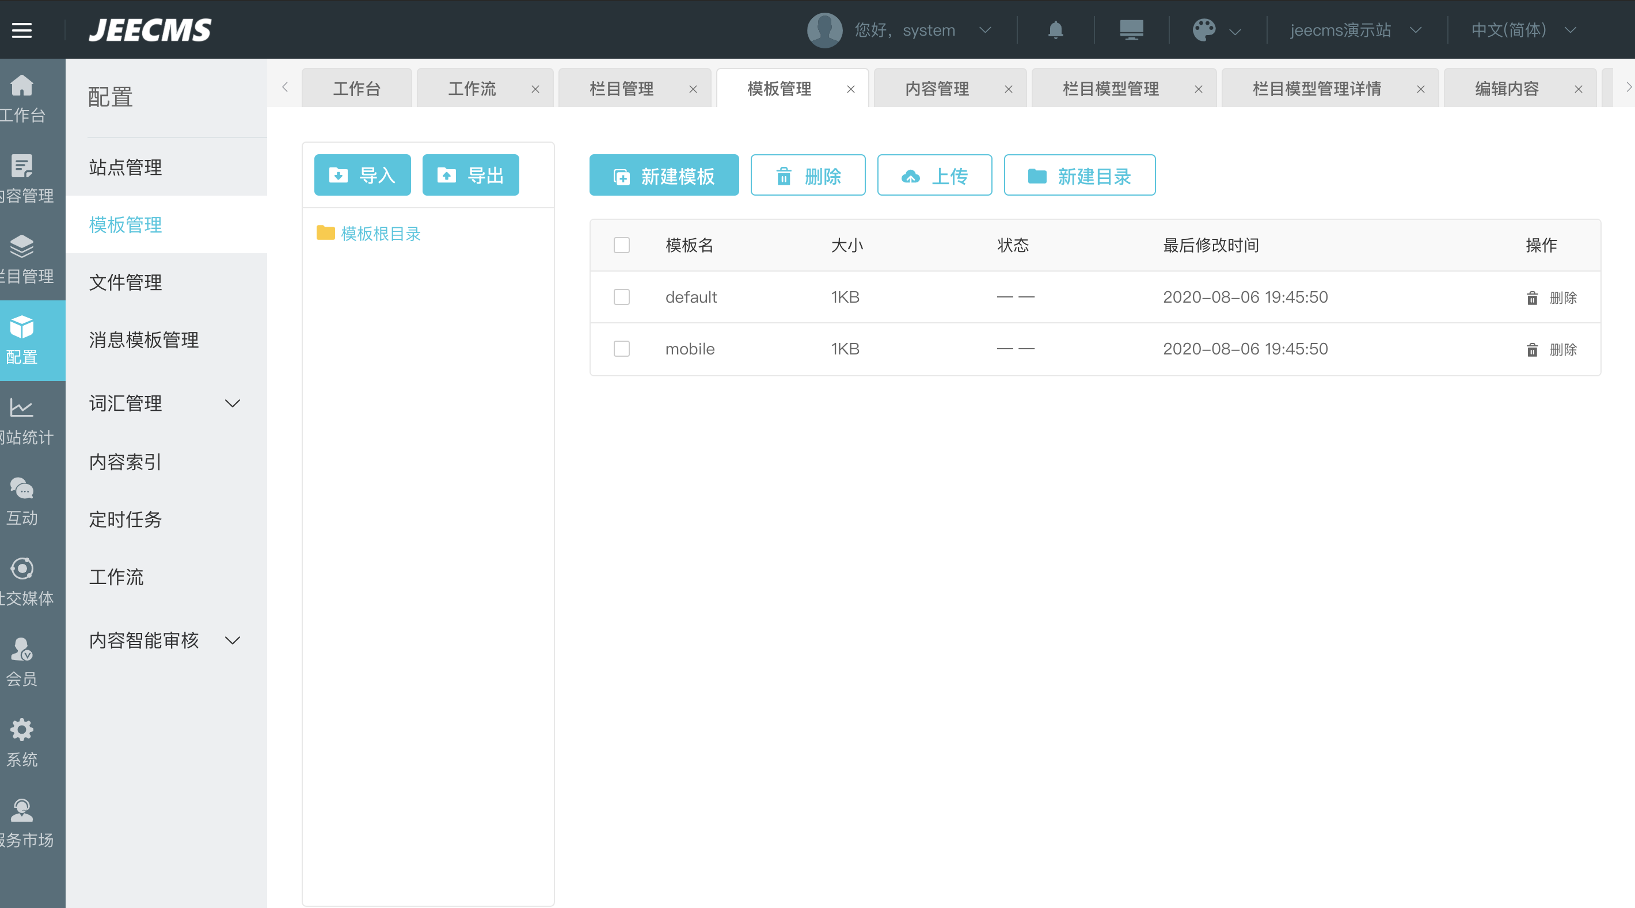Select 模板根目录 folder in tree
The width and height of the screenshot is (1635, 908).
(x=380, y=234)
